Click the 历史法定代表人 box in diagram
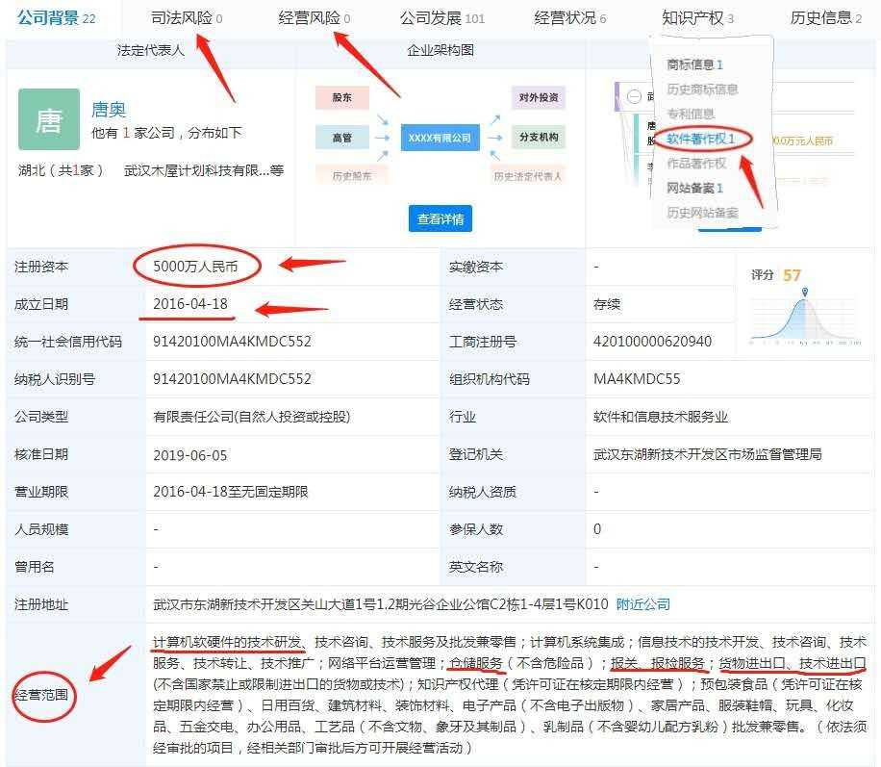 coord(527,176)
